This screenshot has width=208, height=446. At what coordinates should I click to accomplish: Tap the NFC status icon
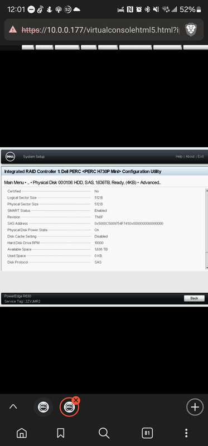[x=130, y=9]
